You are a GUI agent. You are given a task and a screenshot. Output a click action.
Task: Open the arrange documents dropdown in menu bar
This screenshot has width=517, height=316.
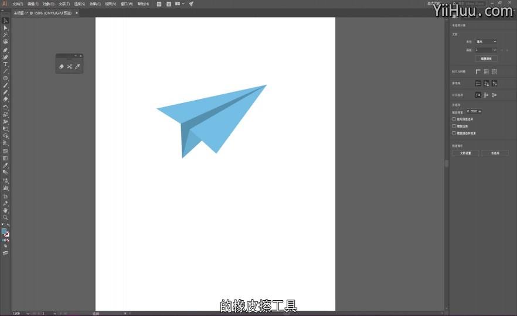[180, 4]
